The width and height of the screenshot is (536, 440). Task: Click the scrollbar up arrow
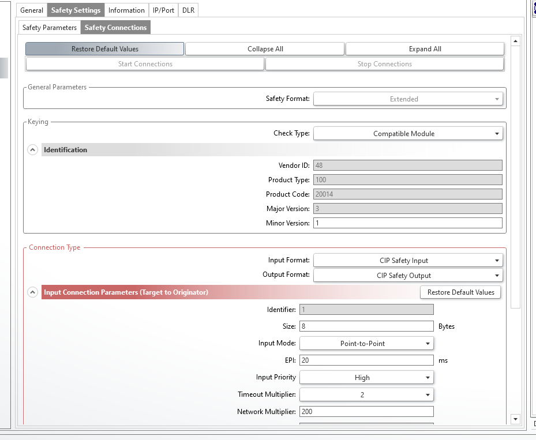tap(515, 42)
